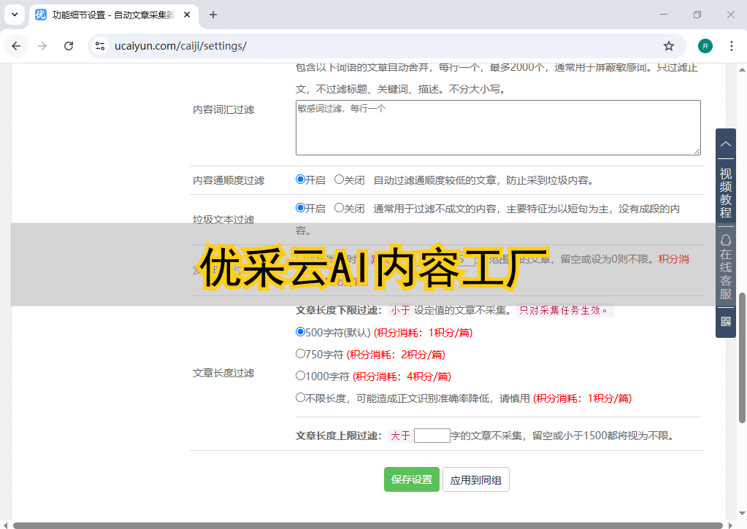
Task: Click the QR code icon on sidebar
Action: (725, 321)
